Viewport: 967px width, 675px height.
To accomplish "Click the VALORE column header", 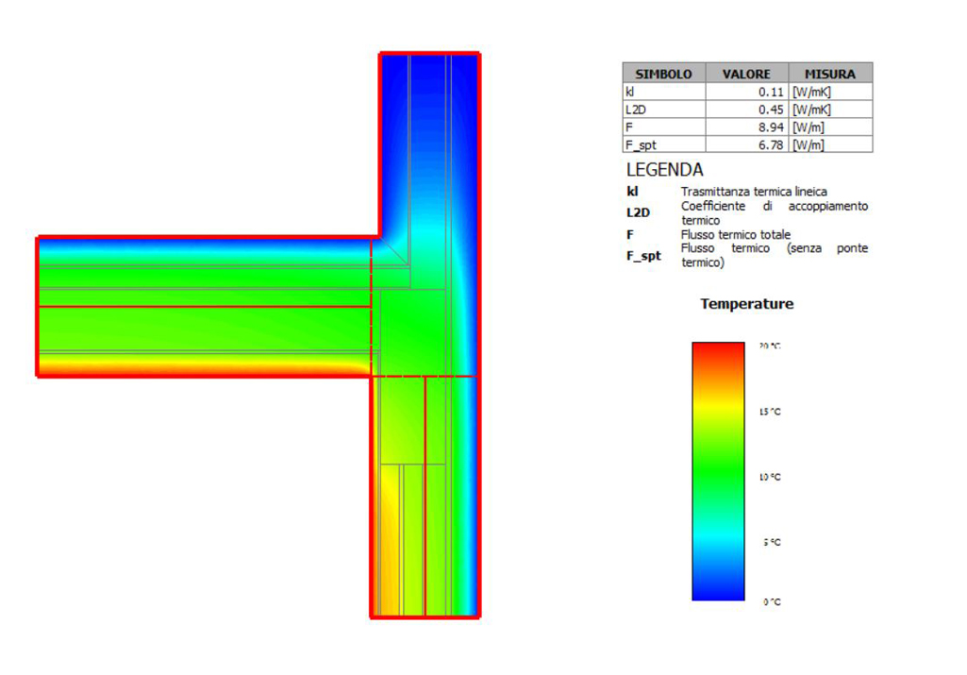I will click(x=747, y=74).
